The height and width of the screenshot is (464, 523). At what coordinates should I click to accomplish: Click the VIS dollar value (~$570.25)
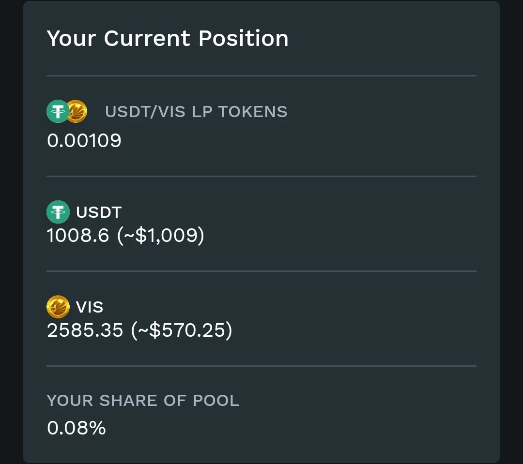pos(182,330)
